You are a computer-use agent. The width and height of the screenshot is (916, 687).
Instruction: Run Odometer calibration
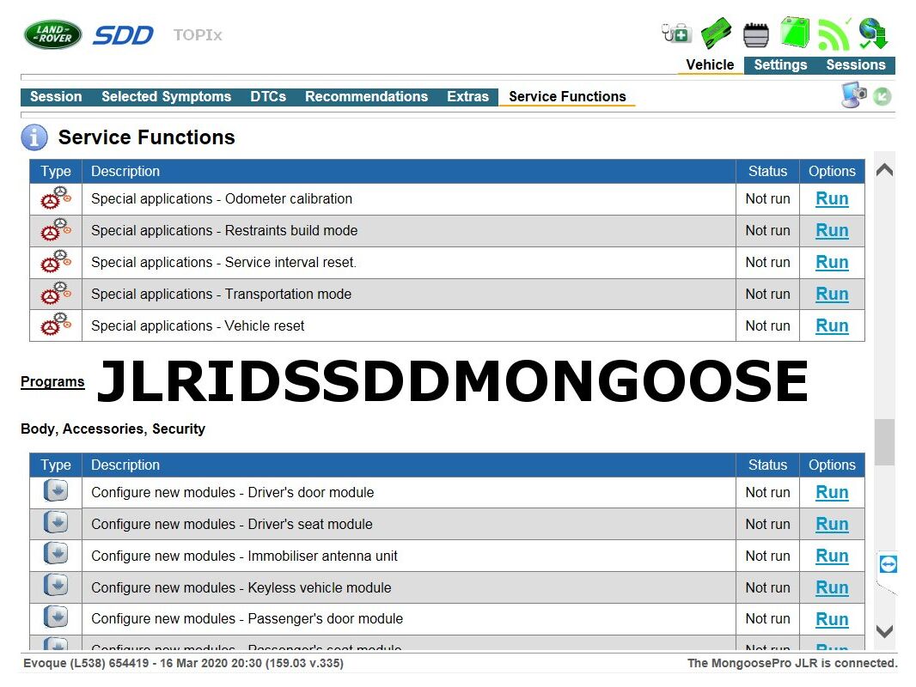[x=832, y=199]
